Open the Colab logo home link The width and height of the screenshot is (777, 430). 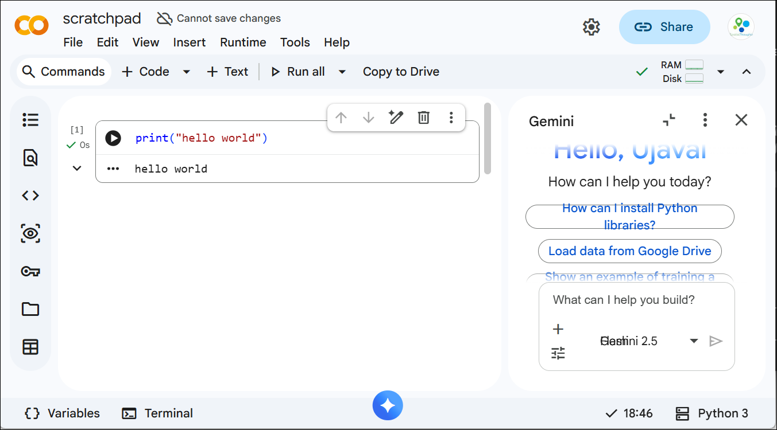click(31, 26)
